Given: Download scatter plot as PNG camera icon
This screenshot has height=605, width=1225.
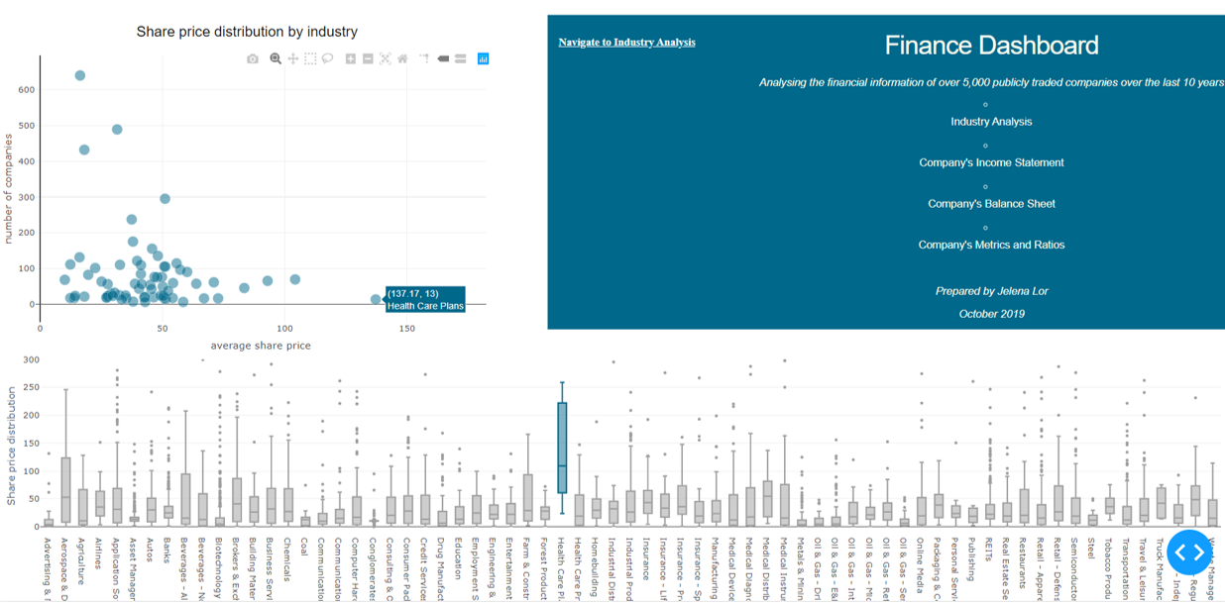Looking at the screenshot, I should click(x=253, y=59).
